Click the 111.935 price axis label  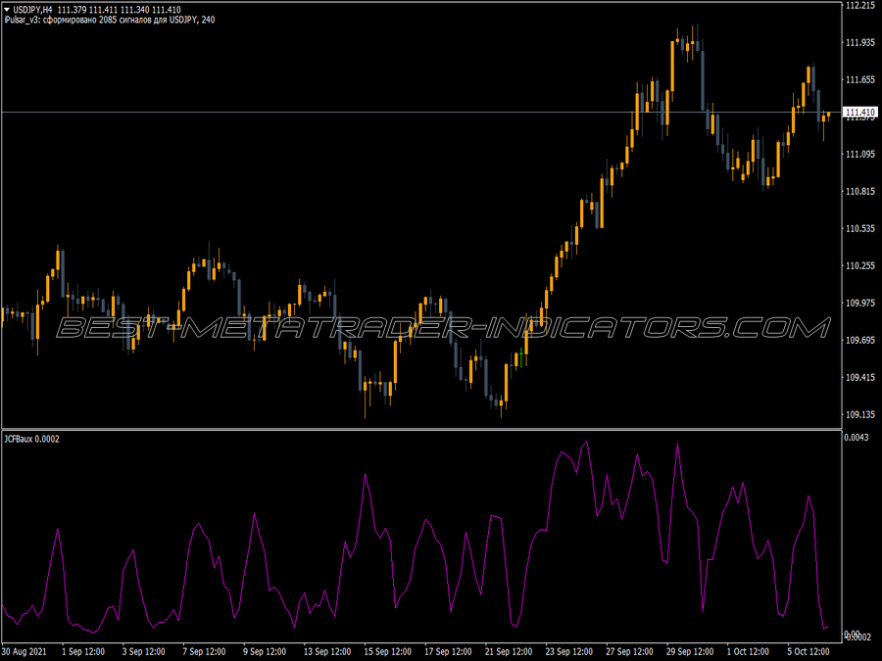[860, 43]
